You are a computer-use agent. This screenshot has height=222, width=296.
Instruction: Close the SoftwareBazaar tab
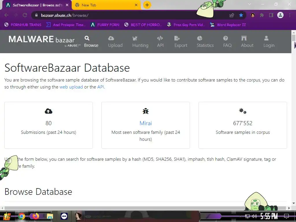click(67, 5)
